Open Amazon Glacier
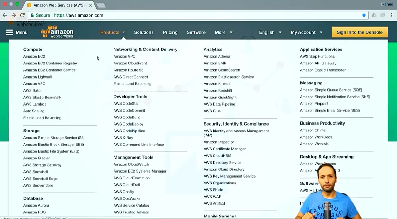 tap(36, 158)
